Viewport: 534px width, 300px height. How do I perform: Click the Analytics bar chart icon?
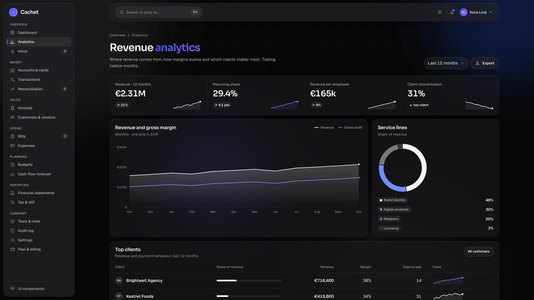coord(13,42)
